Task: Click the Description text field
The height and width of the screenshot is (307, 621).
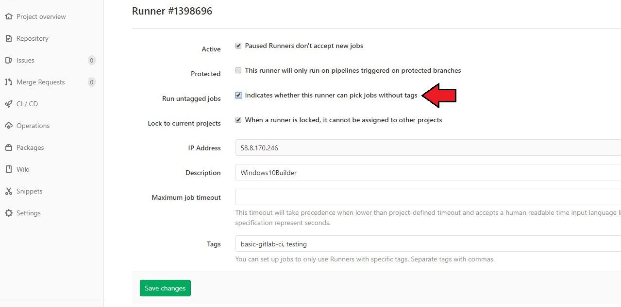Action: 427,173
